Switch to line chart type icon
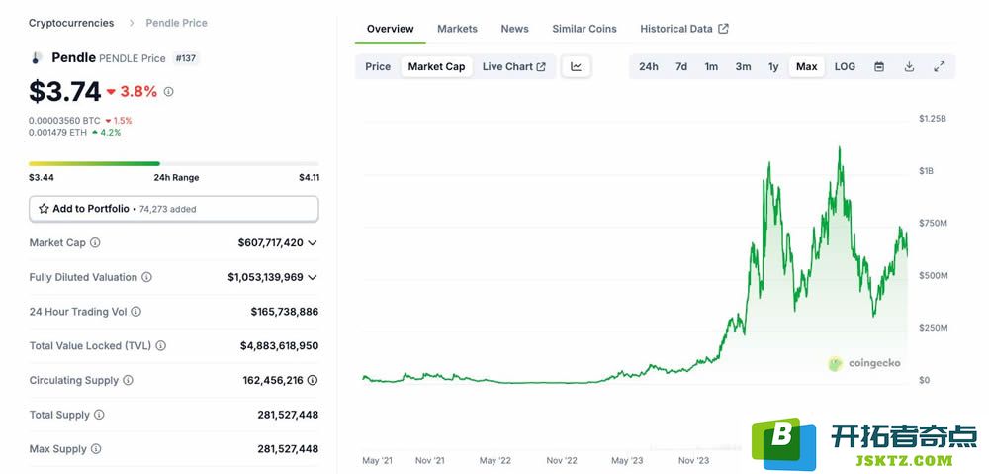Screen dimensions: 989x474 click(576, 66)
